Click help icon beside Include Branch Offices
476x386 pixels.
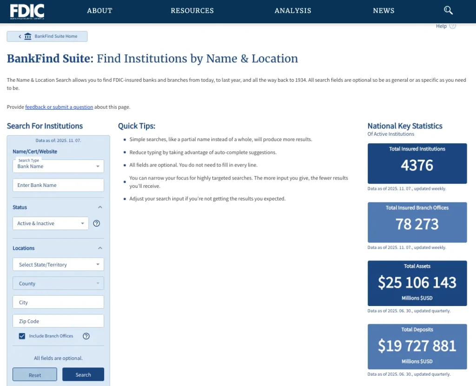(x=86, y=336)
